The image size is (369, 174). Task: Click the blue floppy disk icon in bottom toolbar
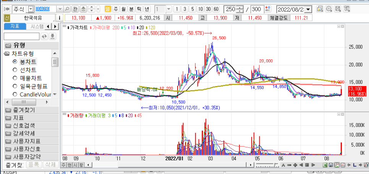pyautogui.click(x=331, y=165)
